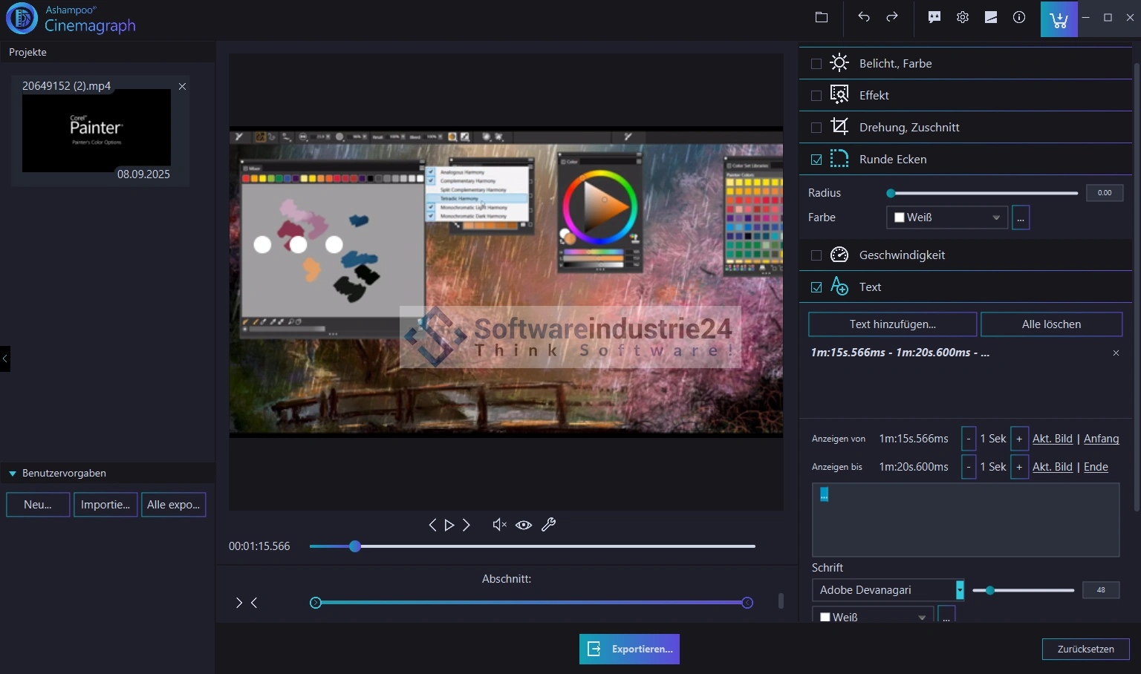Select the 20649152 (2).mp4 project thumbnail
This screenshot has width=1141, height=674.
(x=97, y=131)
